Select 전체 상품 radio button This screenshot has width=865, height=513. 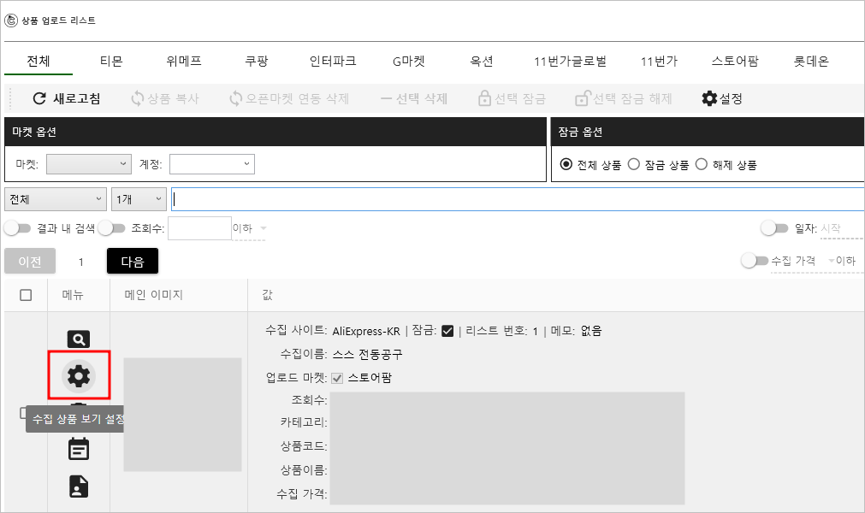tap(566, 164)
